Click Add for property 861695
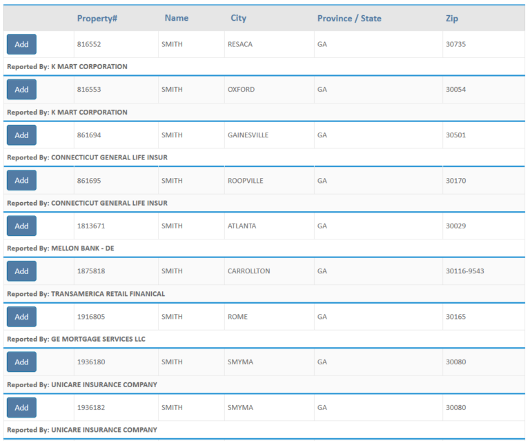The image size is (530, 441). (x=21, y=180)
